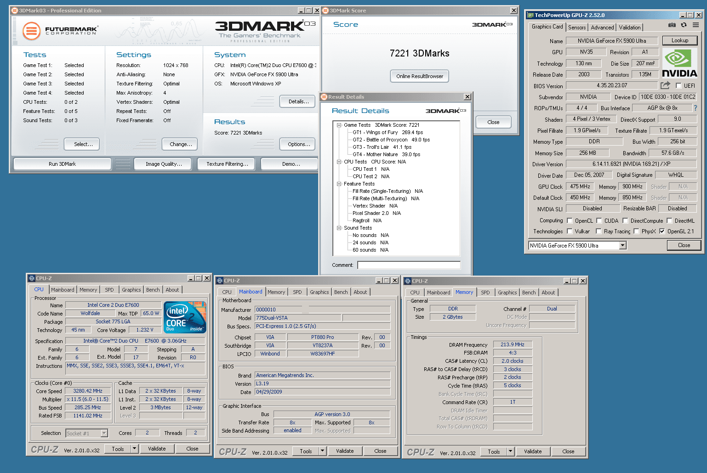
Task: Click the Texture Filtering... button
Action: [227, 164]
